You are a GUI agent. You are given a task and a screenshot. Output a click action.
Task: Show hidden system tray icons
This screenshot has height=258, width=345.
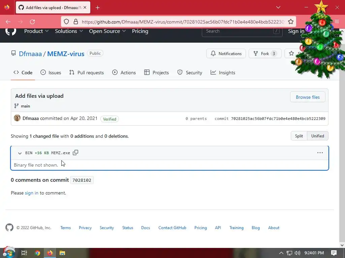281,253
